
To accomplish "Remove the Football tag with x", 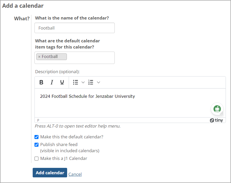I will click(x=39, y=57).
